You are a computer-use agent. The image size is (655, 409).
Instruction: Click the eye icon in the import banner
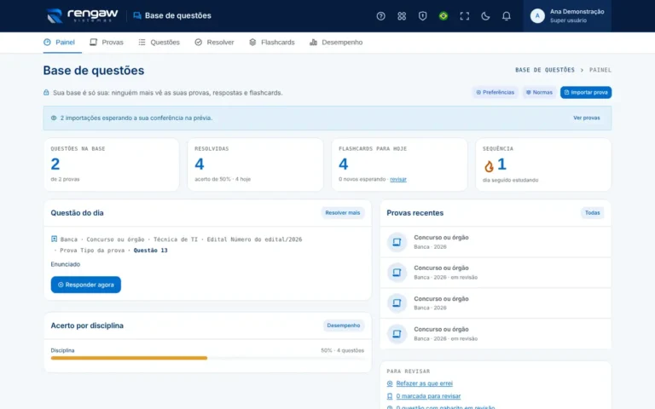pos(54,118)
